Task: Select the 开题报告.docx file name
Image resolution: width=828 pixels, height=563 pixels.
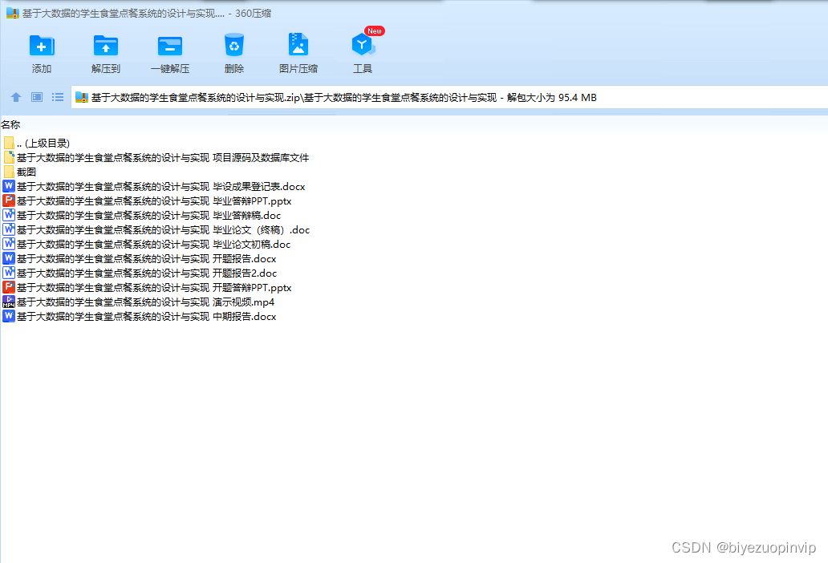Action: [x=146, y=258]
